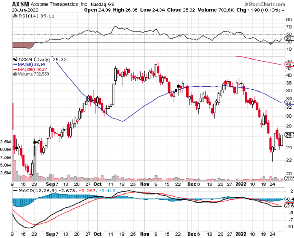Click the MA(50) value tag on right axis
Viewport: 294px width, 238px height.
[x=289, y=102]
